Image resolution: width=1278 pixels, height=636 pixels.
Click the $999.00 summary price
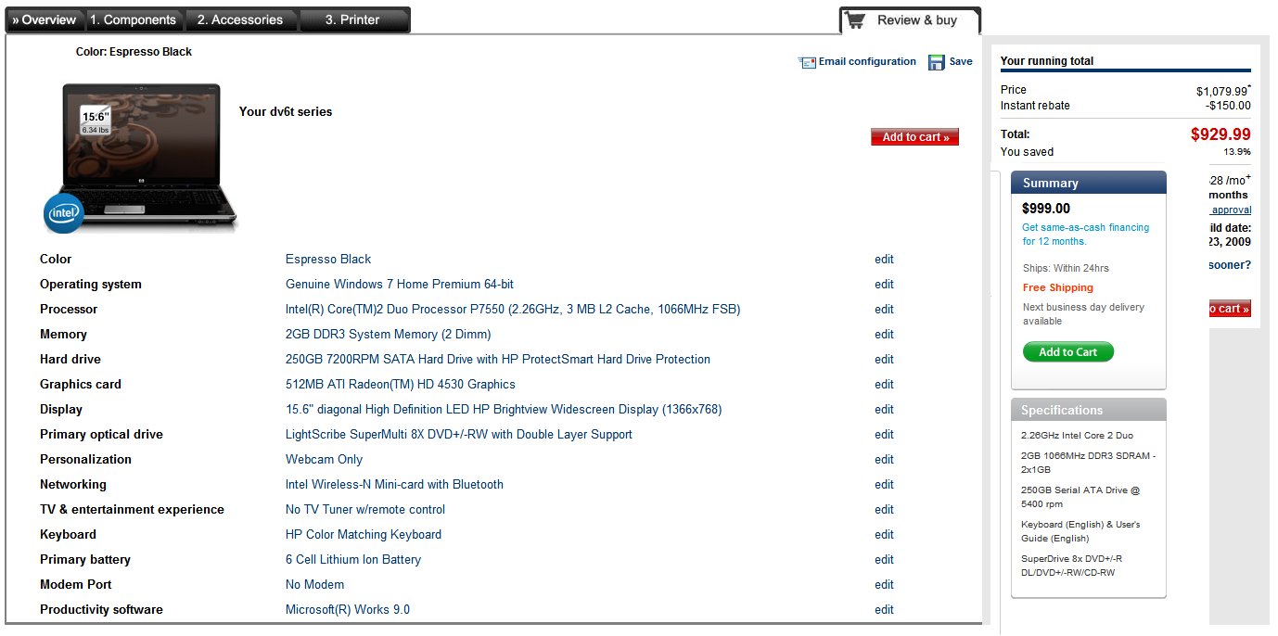pyautogui.click(x=1046, y=209)
